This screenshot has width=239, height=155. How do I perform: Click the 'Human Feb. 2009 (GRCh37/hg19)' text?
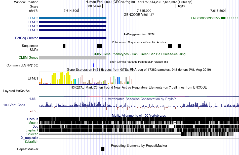[110, 2]
